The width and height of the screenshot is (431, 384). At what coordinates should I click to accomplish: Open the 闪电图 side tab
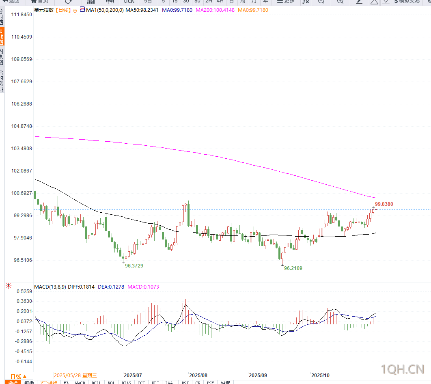(x=2, y=56)
